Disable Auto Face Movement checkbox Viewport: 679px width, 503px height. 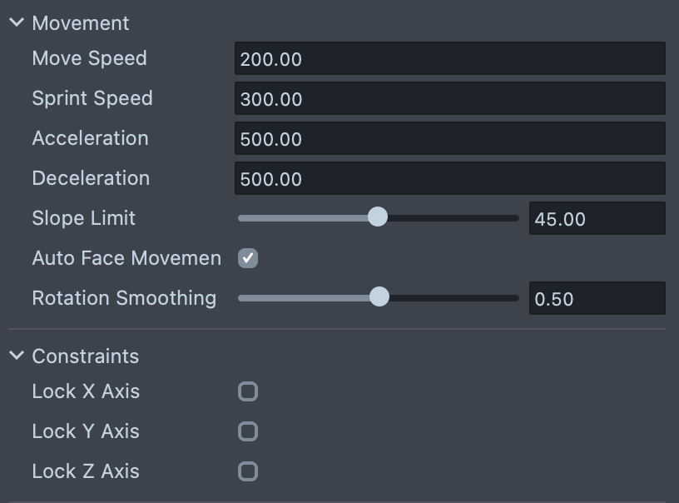tap(248, 258)
